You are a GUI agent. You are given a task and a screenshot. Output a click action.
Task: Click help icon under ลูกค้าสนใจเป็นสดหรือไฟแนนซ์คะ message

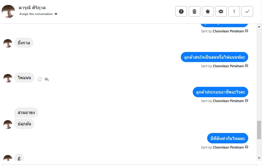[246, 66]
